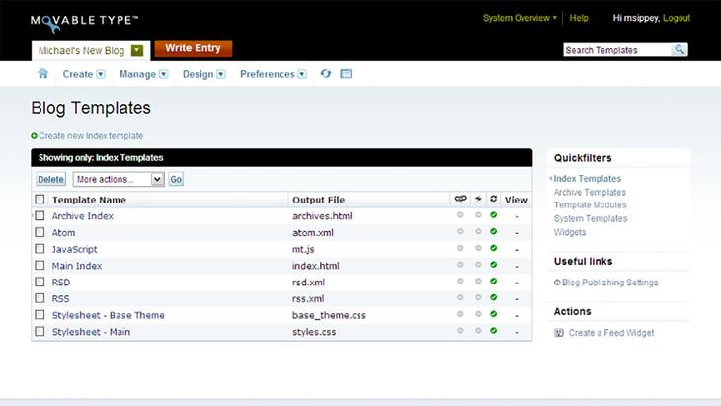Click green status for Stylesheet - Main
This screenshot has height=406, width=721.
[494, 331]
